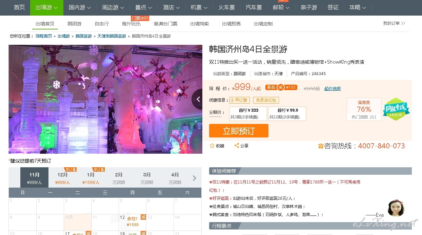Viewport: 422px width, 235px height.
Task: Switch to the 自由行 sub-tab
Action: pos(102,24)
